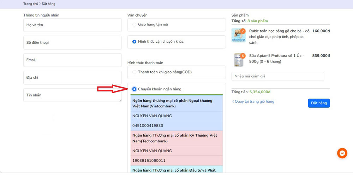
Task: Focus the 'Số điện thoại' field
Action: (72, 43)
